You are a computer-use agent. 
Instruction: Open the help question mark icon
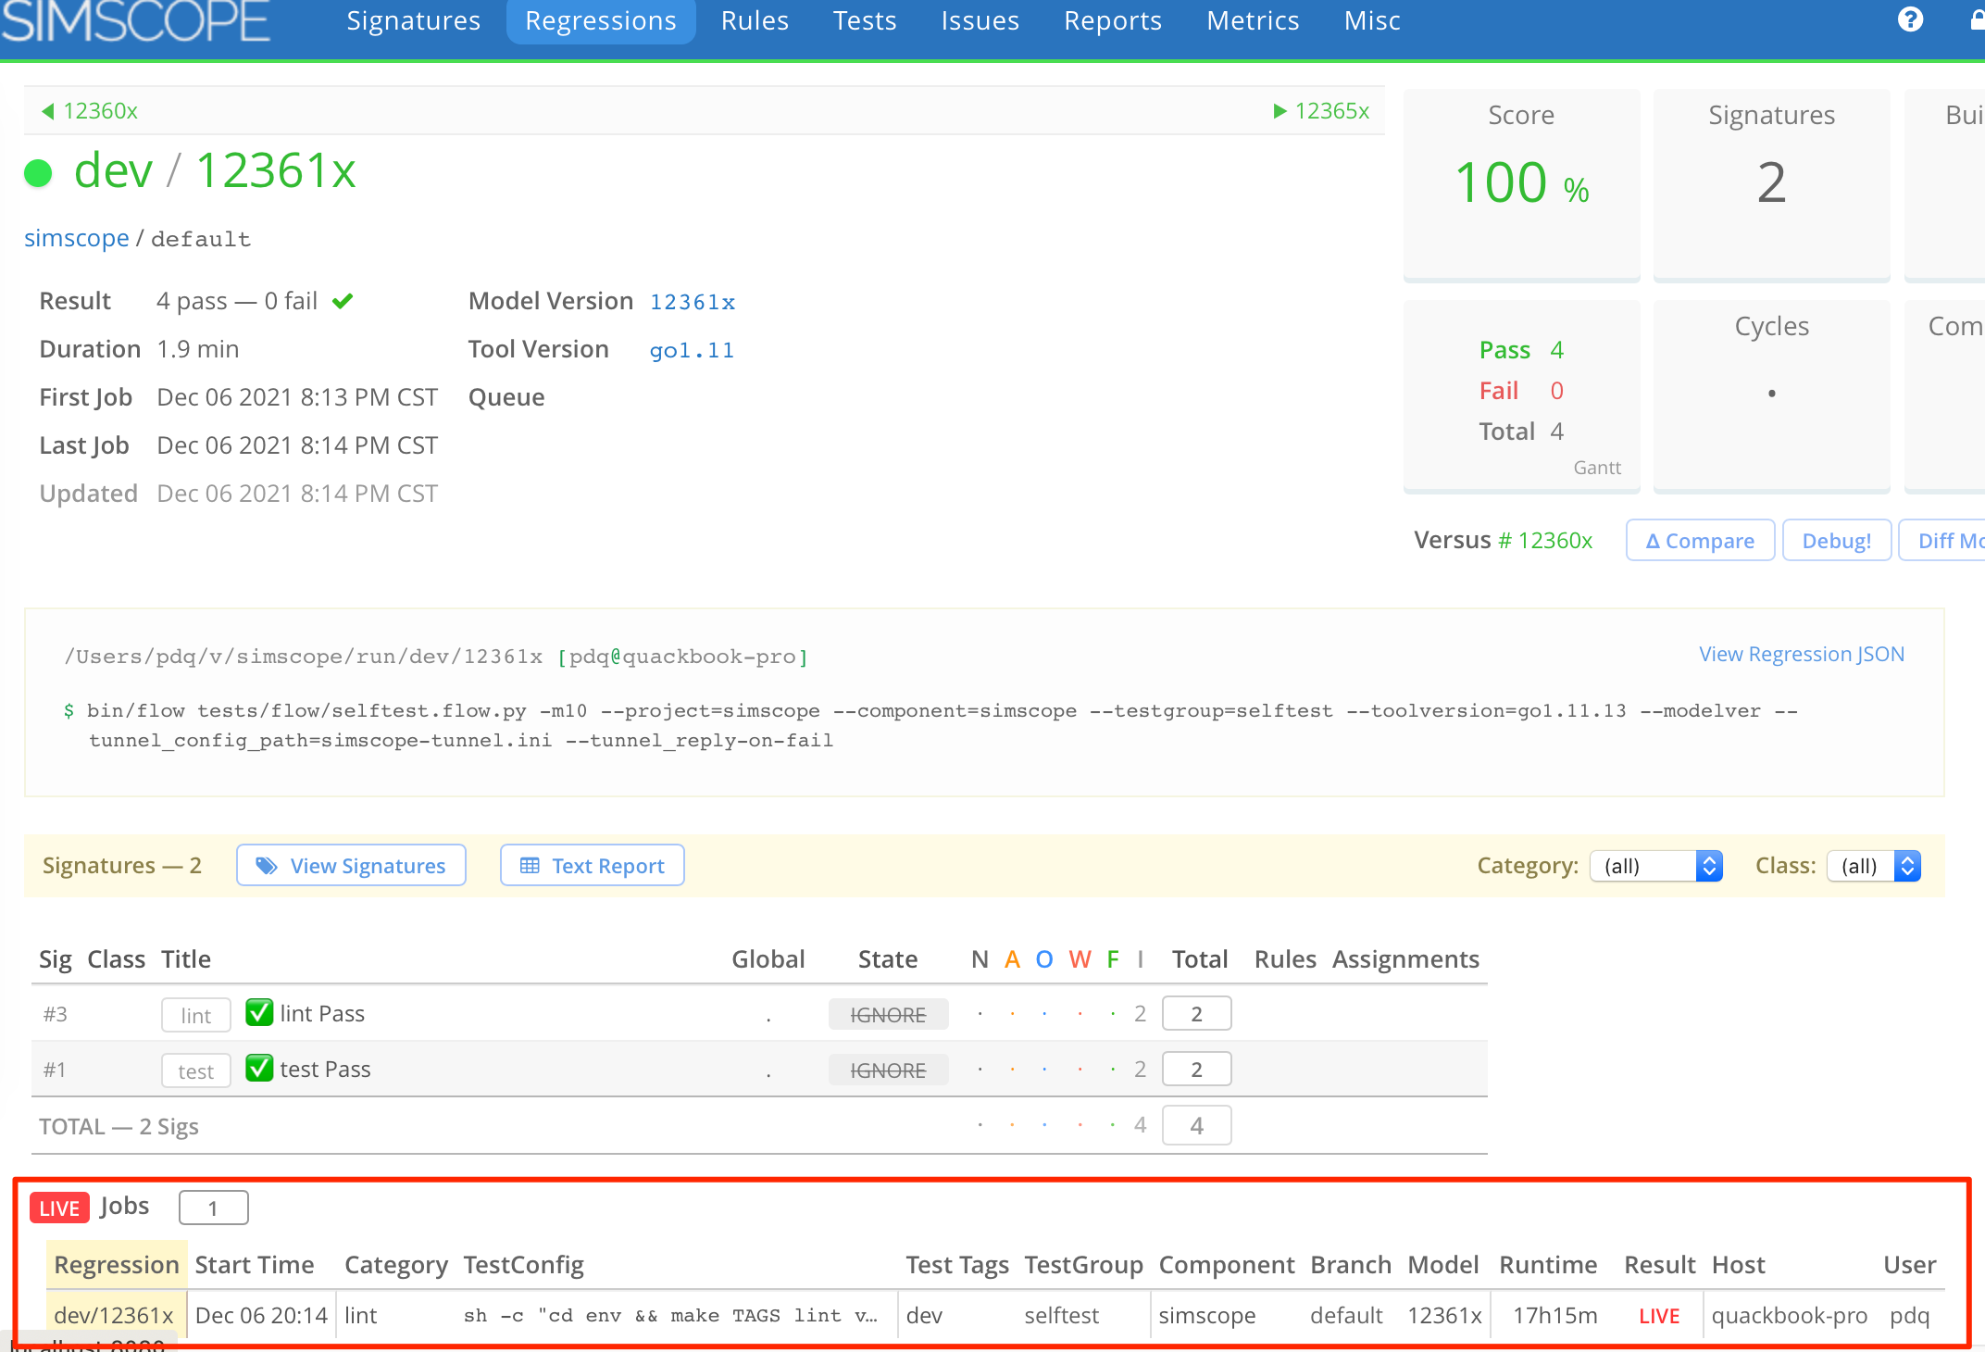click(1910, 19)
